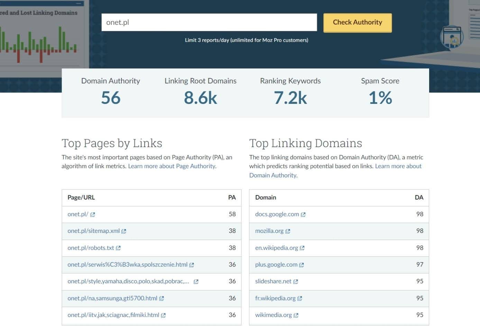Click external link icon beside wikimedia.org
480x333 pixels.
[296, 315]
